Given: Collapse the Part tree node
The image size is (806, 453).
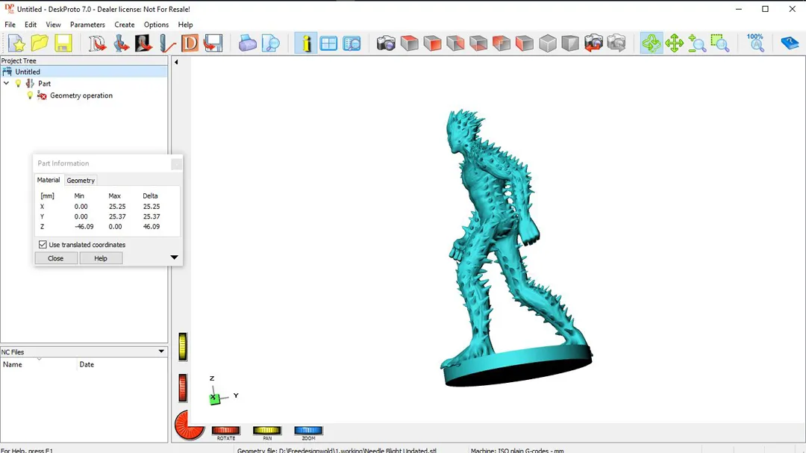Looking at the screenshot, I should coord(6,84).
